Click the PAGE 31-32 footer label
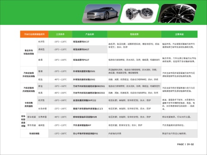The image size is (207, 155). (185, 144)
